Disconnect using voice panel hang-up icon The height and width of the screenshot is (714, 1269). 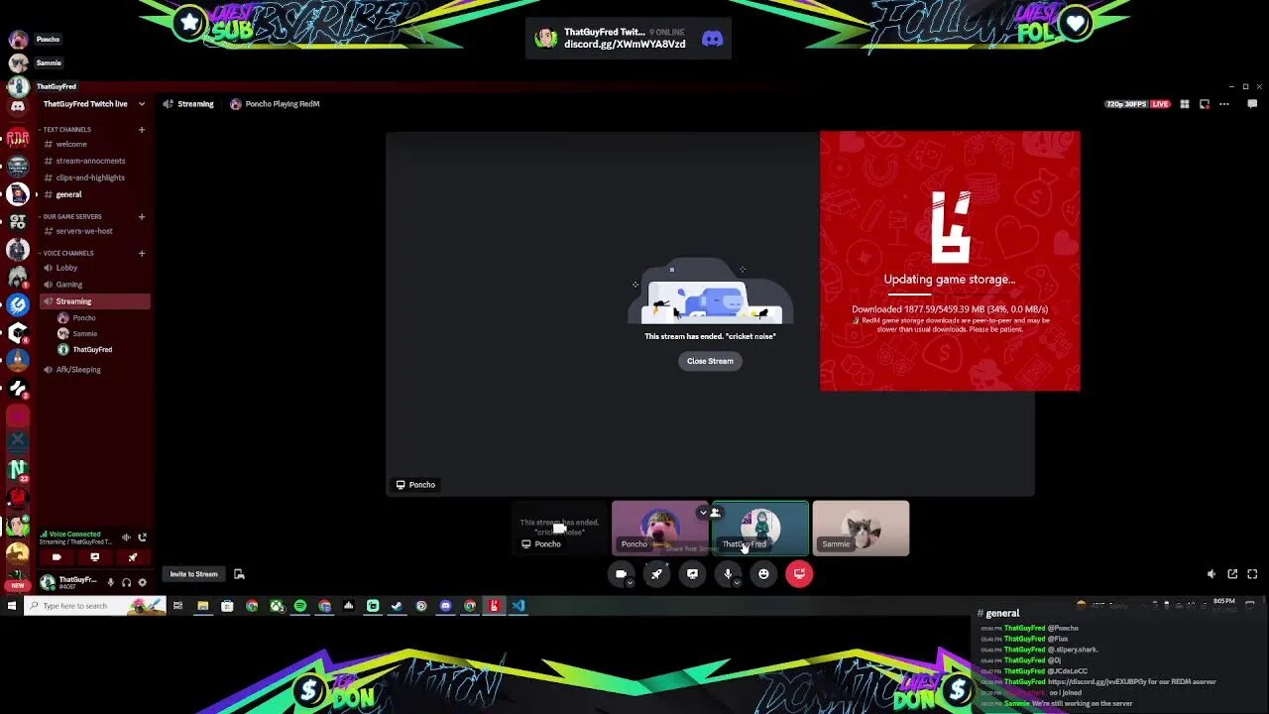[x=143, y=537]
